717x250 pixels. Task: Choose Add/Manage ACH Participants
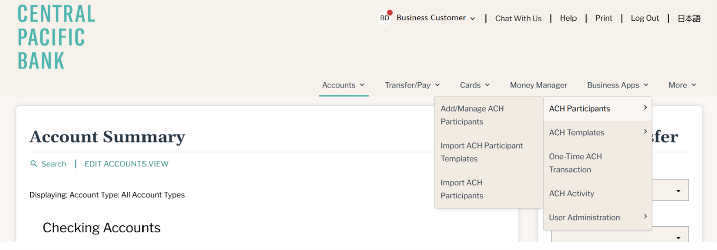coord(489,115)
